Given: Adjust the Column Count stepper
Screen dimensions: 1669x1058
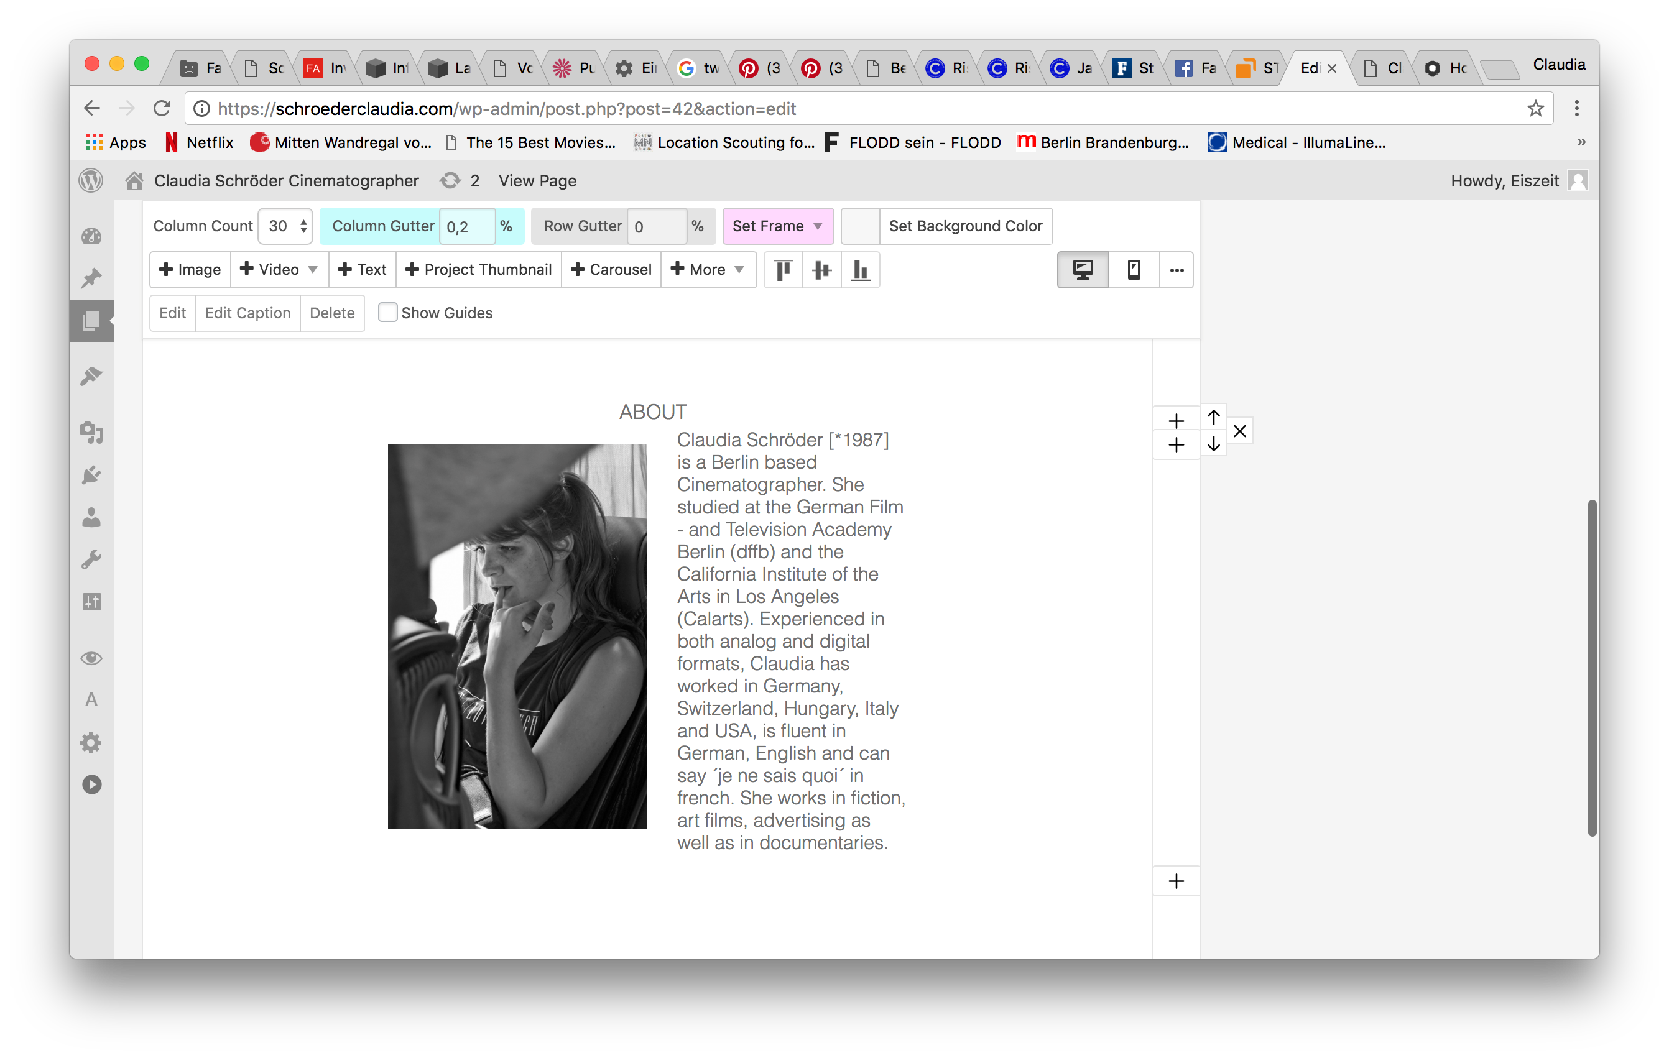Looking at the screenshot, I should pyautogui.click(x=303, y=226).
